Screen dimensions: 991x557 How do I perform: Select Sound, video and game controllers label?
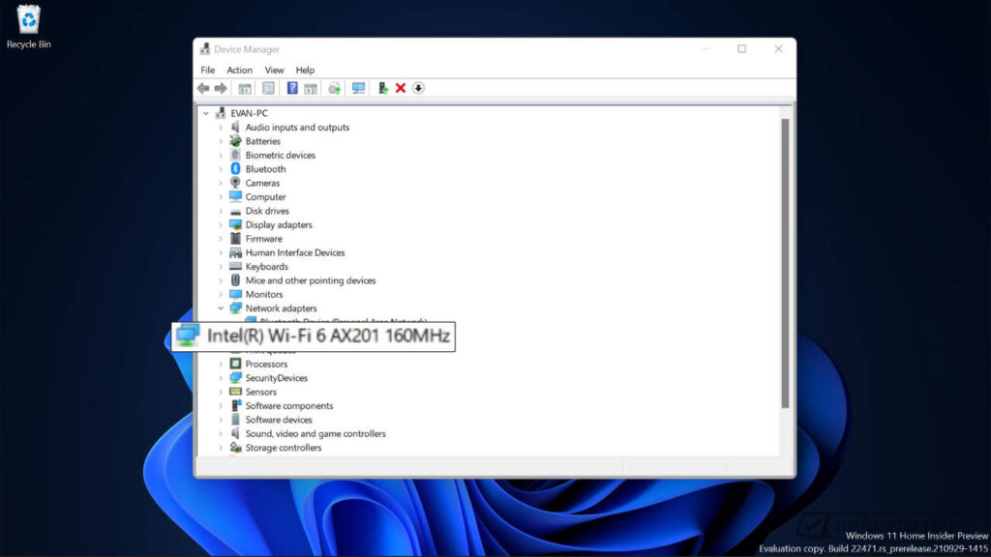click(x=315, y=433)
